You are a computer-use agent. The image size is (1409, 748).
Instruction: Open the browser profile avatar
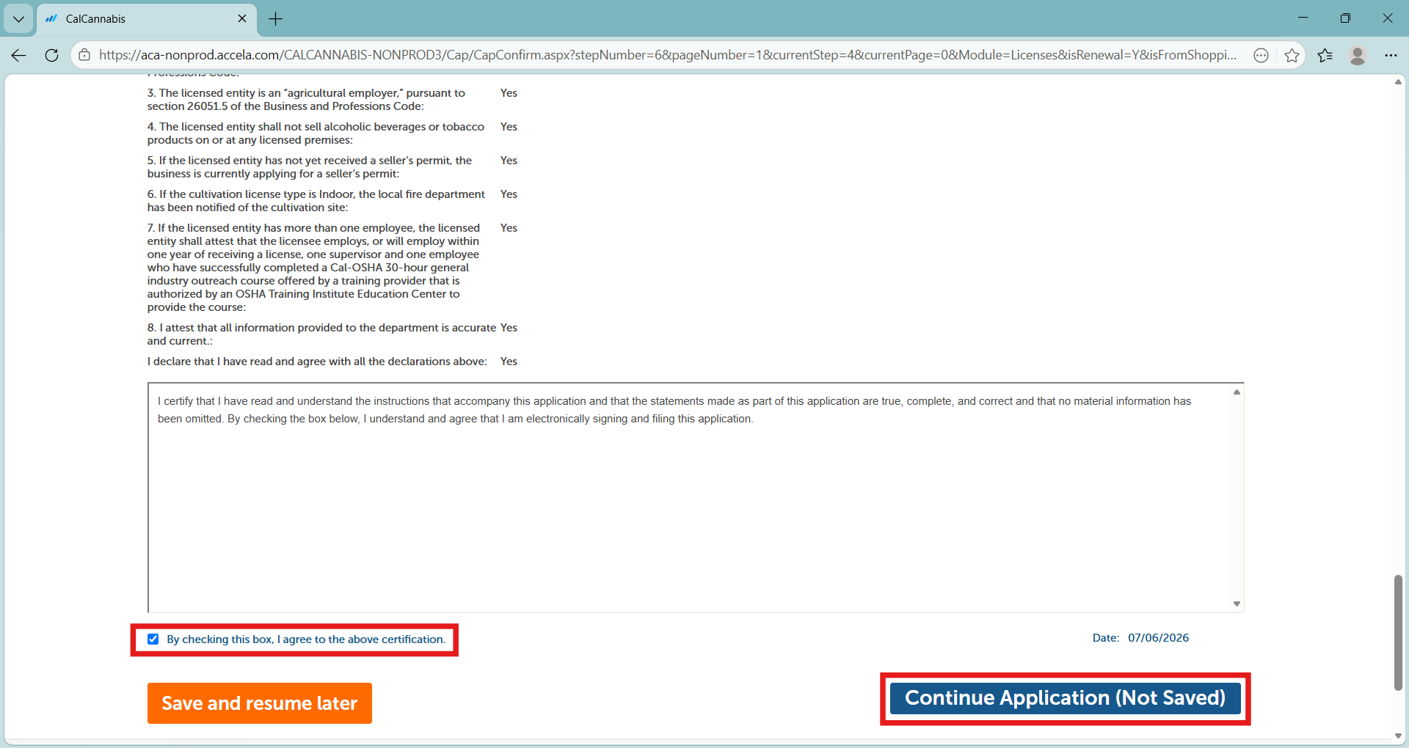[1358, 55]
